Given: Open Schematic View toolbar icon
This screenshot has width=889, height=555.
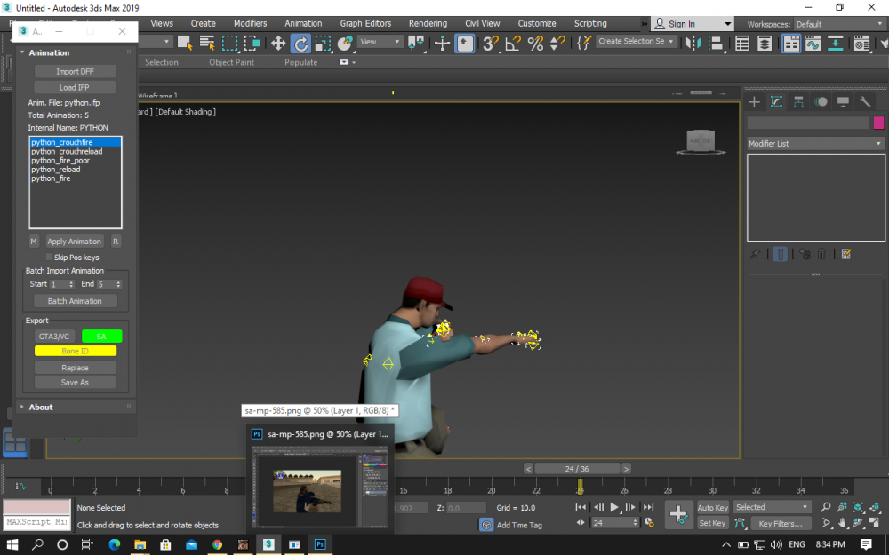Looking at the screenshot, I should pyautogui.click(x=835, y=43).
